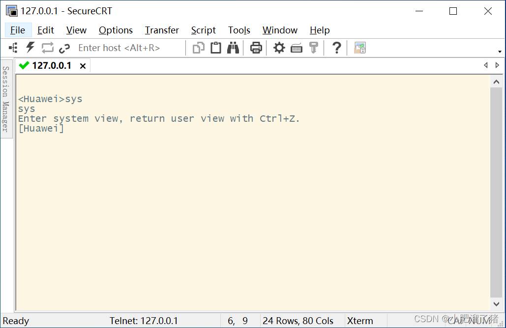Select the 127.0.0.1 session tab
The height and width of the screenshot is (328, 506).
pos(52,66)
